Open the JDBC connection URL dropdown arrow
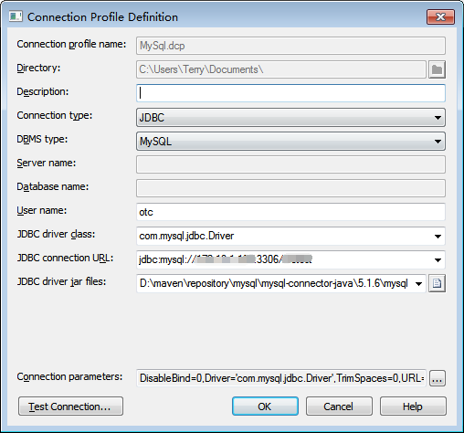Screen dimensions: 464x433 coord(438,260)
